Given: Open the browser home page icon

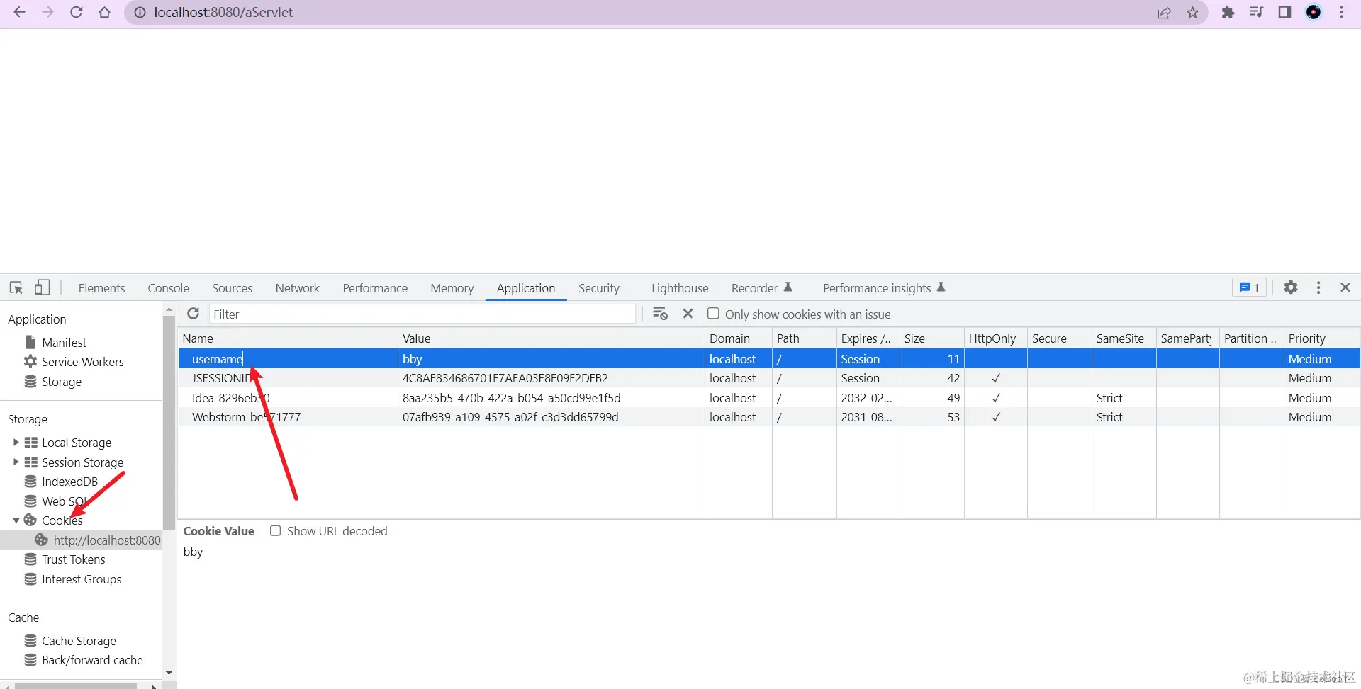Looking at the screenshot, I should (x=105, y=12).
